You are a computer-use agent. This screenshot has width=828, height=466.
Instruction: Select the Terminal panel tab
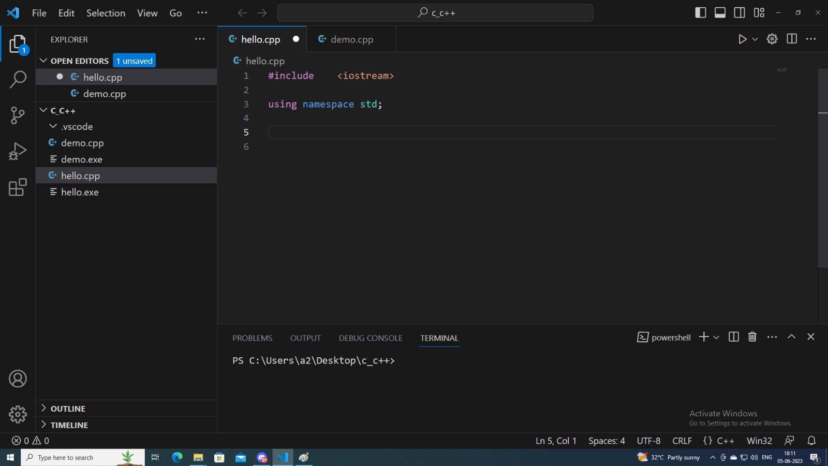[439, 338]
